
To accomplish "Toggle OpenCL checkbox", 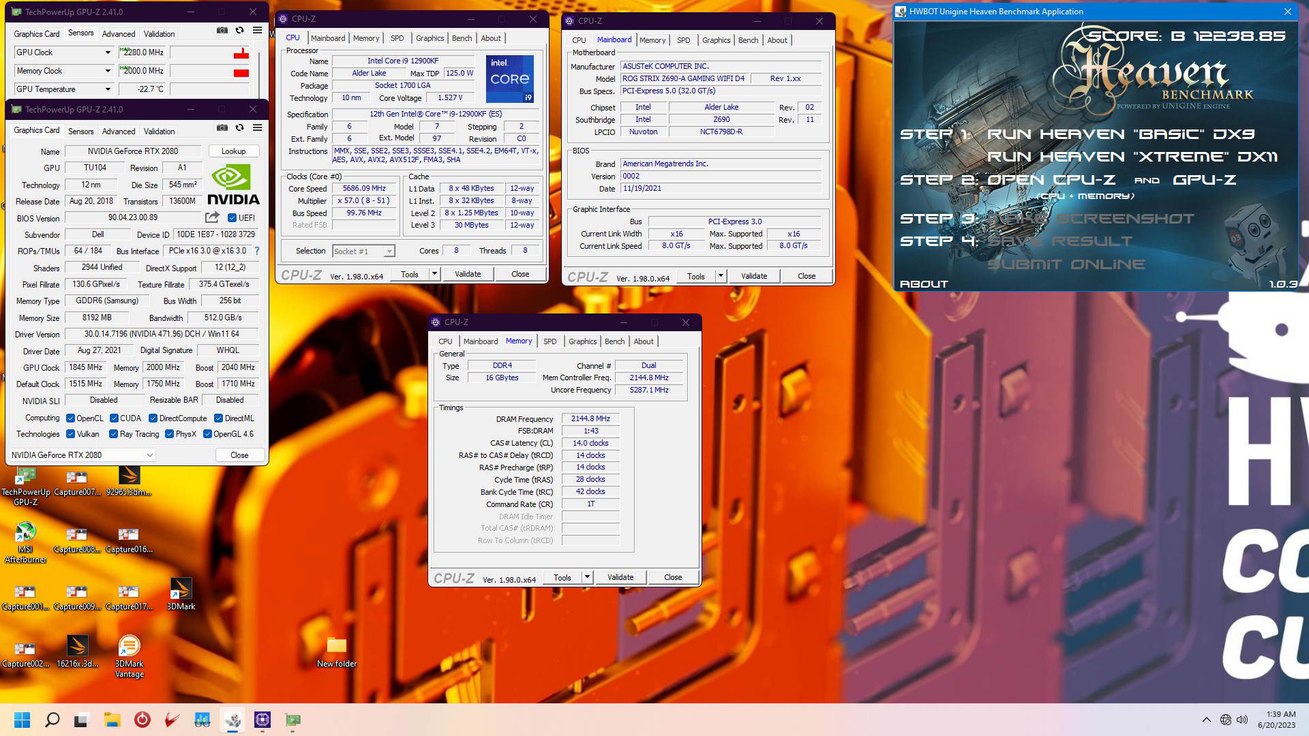I will coord(70,418).
